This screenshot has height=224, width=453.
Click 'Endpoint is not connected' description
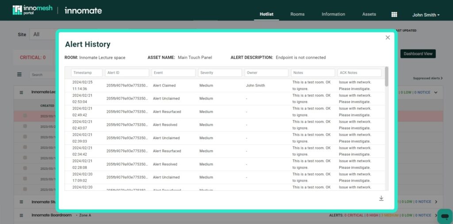(301, 57)
